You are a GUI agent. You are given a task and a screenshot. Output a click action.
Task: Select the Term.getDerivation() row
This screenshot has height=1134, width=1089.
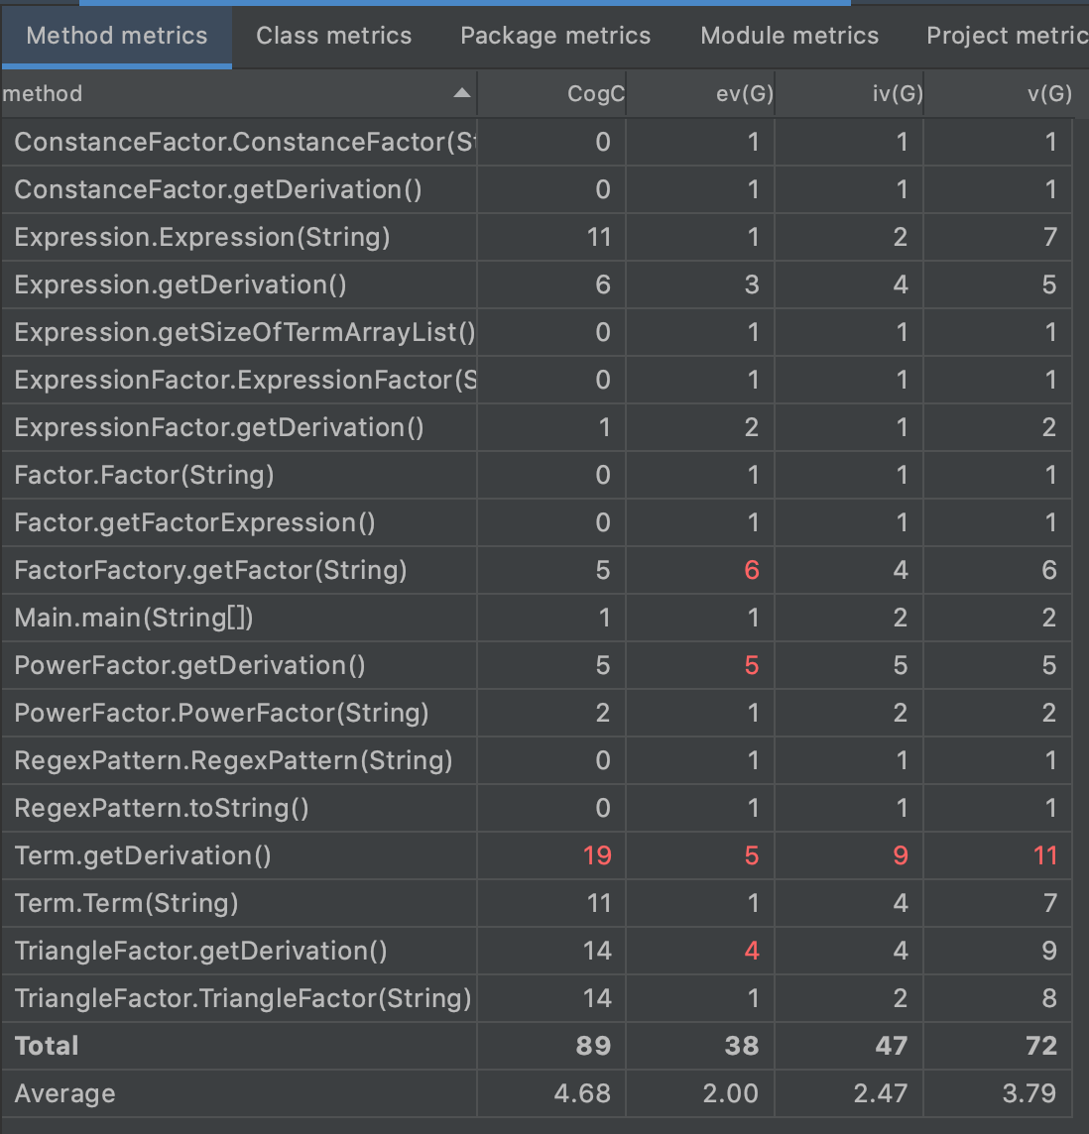pyautogui.click(x=143, y=855)
